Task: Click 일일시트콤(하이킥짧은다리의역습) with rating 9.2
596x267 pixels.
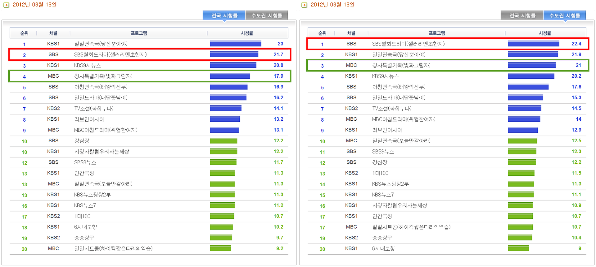Action: (113, 248)
